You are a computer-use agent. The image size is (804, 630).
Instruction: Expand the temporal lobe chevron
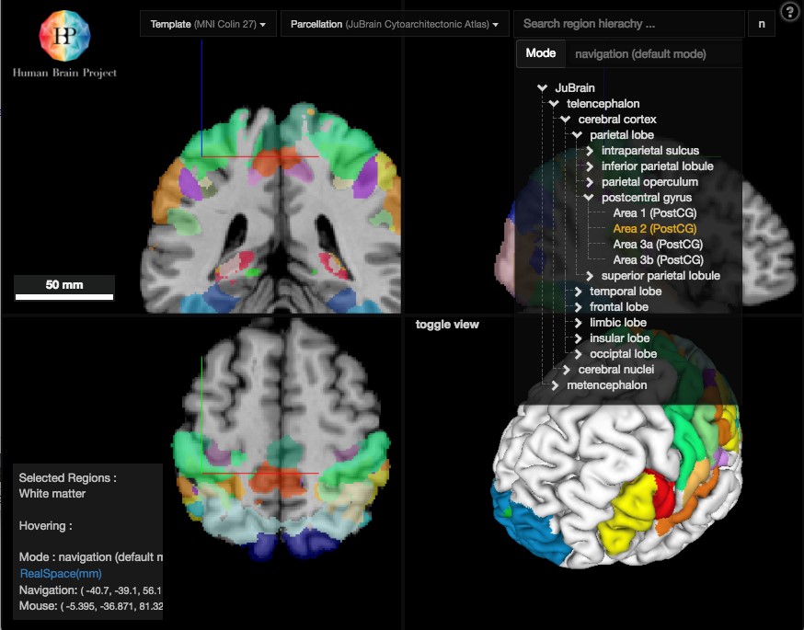coord(579,292)
